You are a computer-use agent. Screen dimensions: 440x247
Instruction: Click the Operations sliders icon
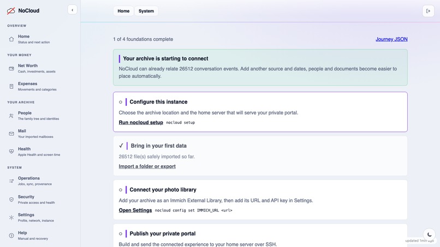pos(11,181)
